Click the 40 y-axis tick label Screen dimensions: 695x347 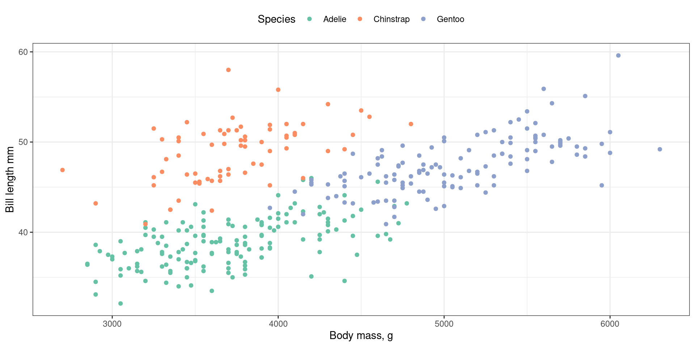(23, 232)
